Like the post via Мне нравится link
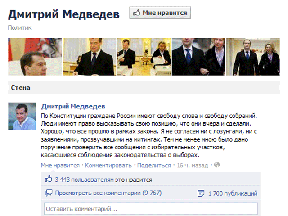288x216 pixels. (60, 166)
